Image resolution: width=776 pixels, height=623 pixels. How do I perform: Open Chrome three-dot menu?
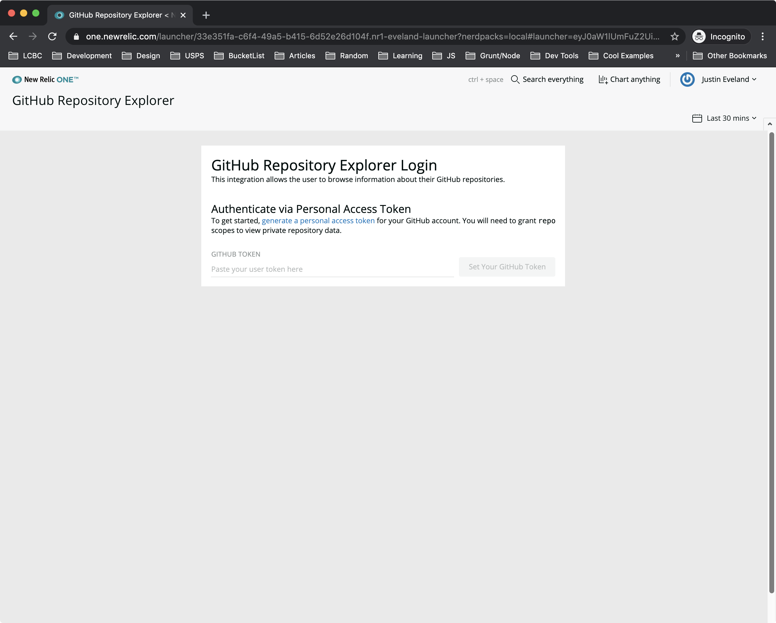click(x=762, y=36)
